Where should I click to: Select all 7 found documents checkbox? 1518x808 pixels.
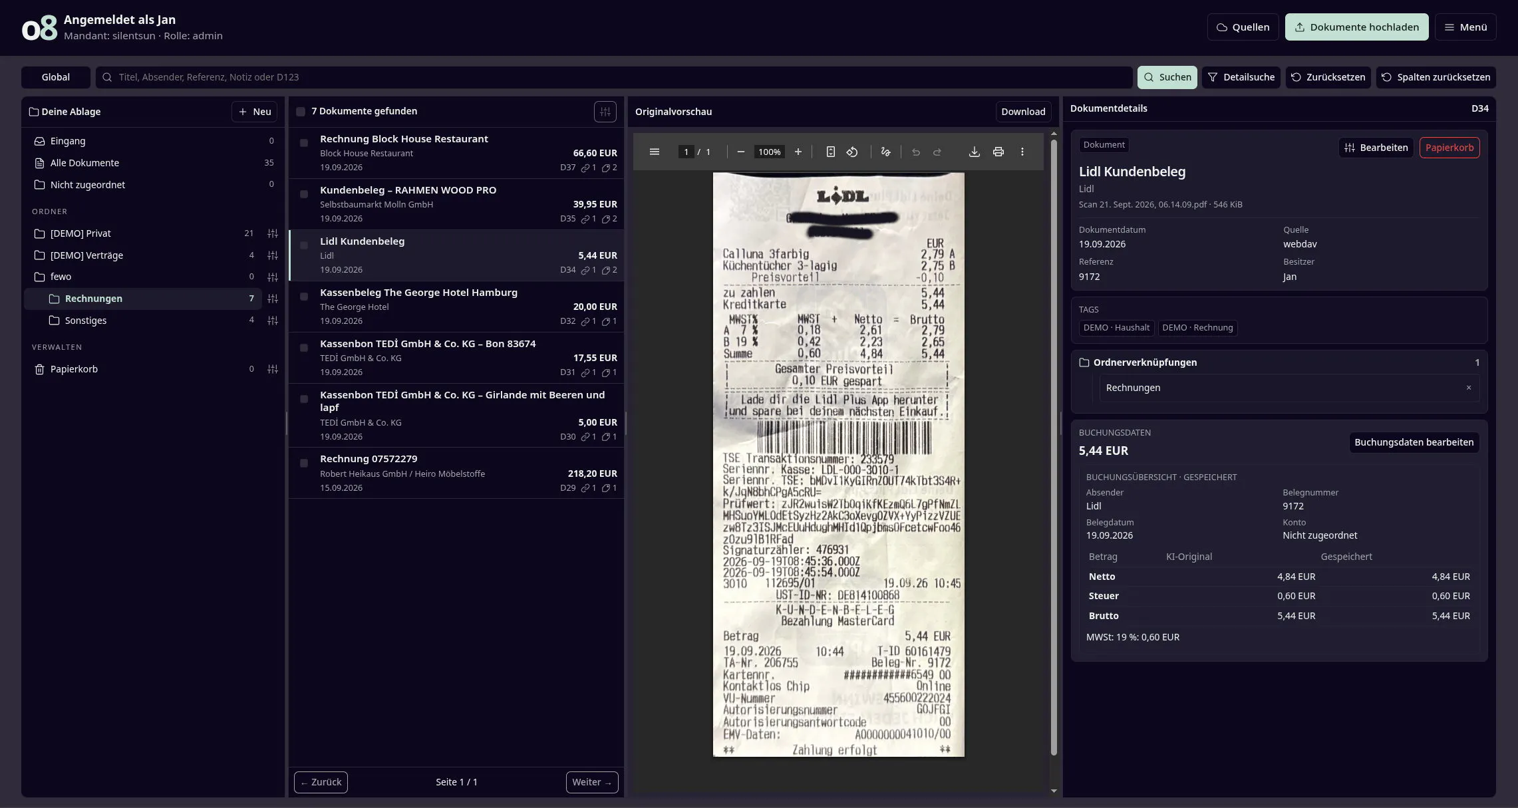pos(301,112)
